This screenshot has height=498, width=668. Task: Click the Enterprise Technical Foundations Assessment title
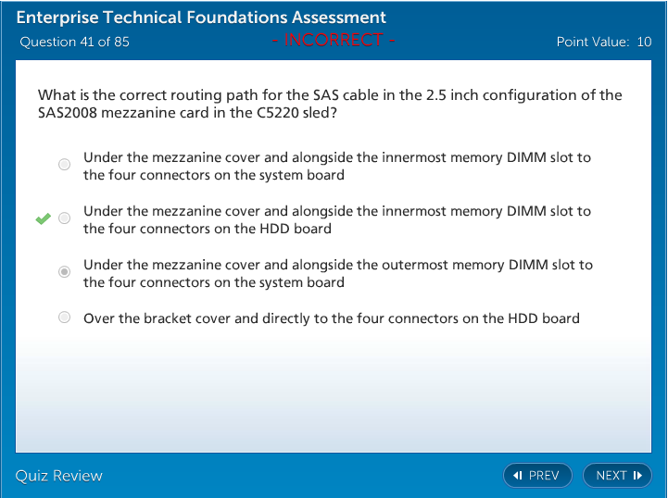[x=201, y=18]
